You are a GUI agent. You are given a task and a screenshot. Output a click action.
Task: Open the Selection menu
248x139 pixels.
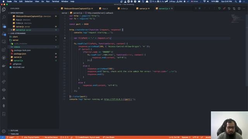pos(29,2)
